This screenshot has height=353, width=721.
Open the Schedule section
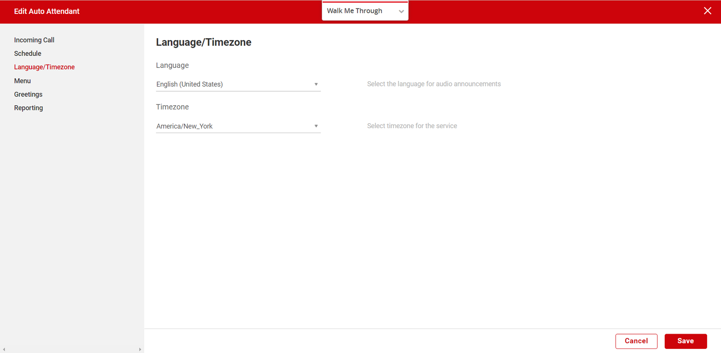click(x=27, y=54)
